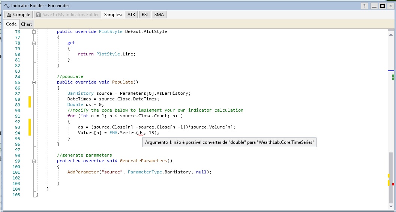This screenshot has width=396, height=212.
Task: Click line number 89
Action: 17,105
